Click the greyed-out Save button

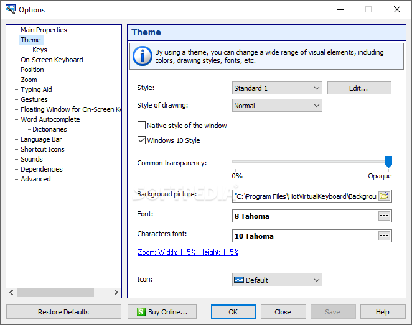point(333,311)
